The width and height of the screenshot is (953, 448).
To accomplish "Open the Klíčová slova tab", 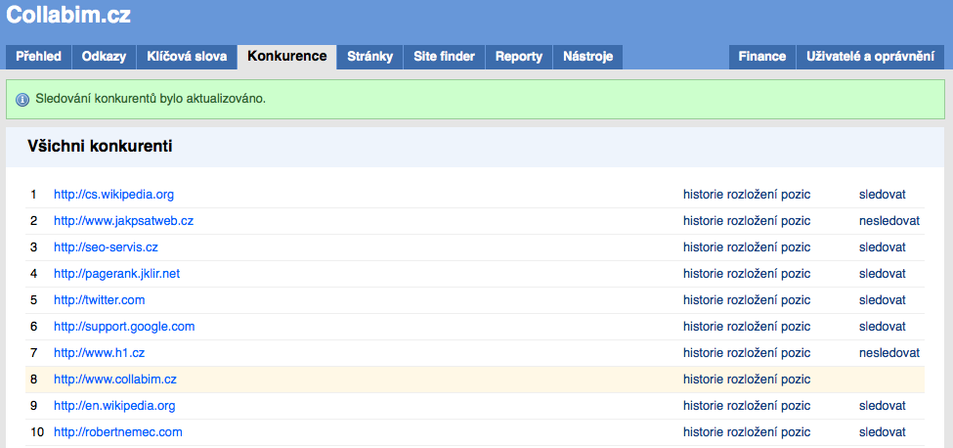I will 187,57.
